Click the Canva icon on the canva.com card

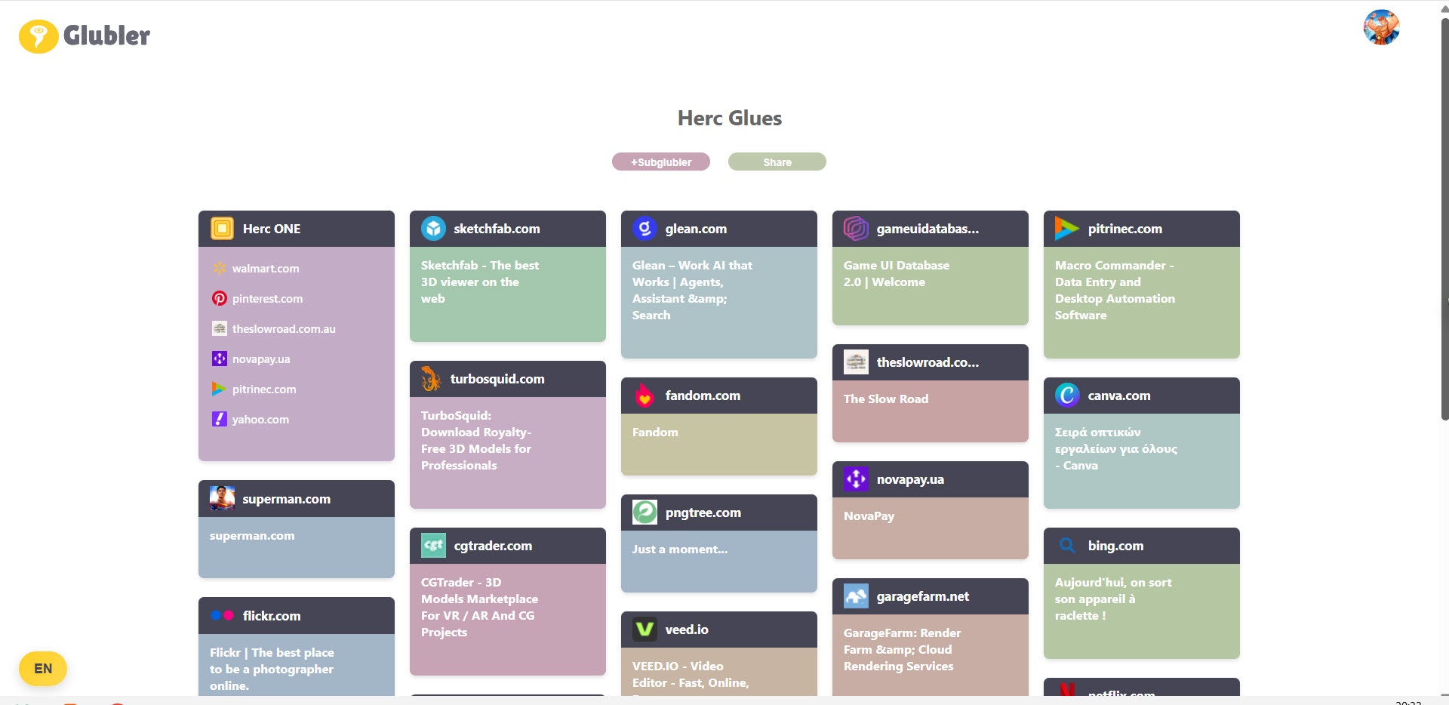click(x=1066, y=395)
